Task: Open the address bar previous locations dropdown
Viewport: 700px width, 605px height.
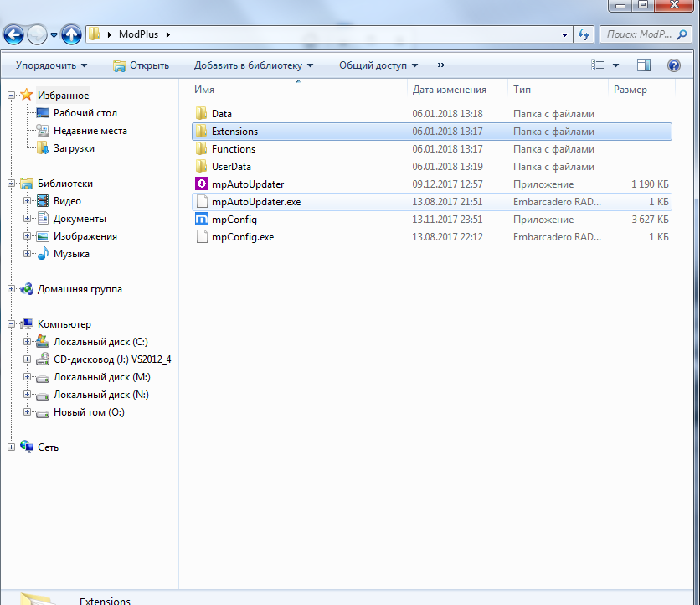Action: point(564,35)
